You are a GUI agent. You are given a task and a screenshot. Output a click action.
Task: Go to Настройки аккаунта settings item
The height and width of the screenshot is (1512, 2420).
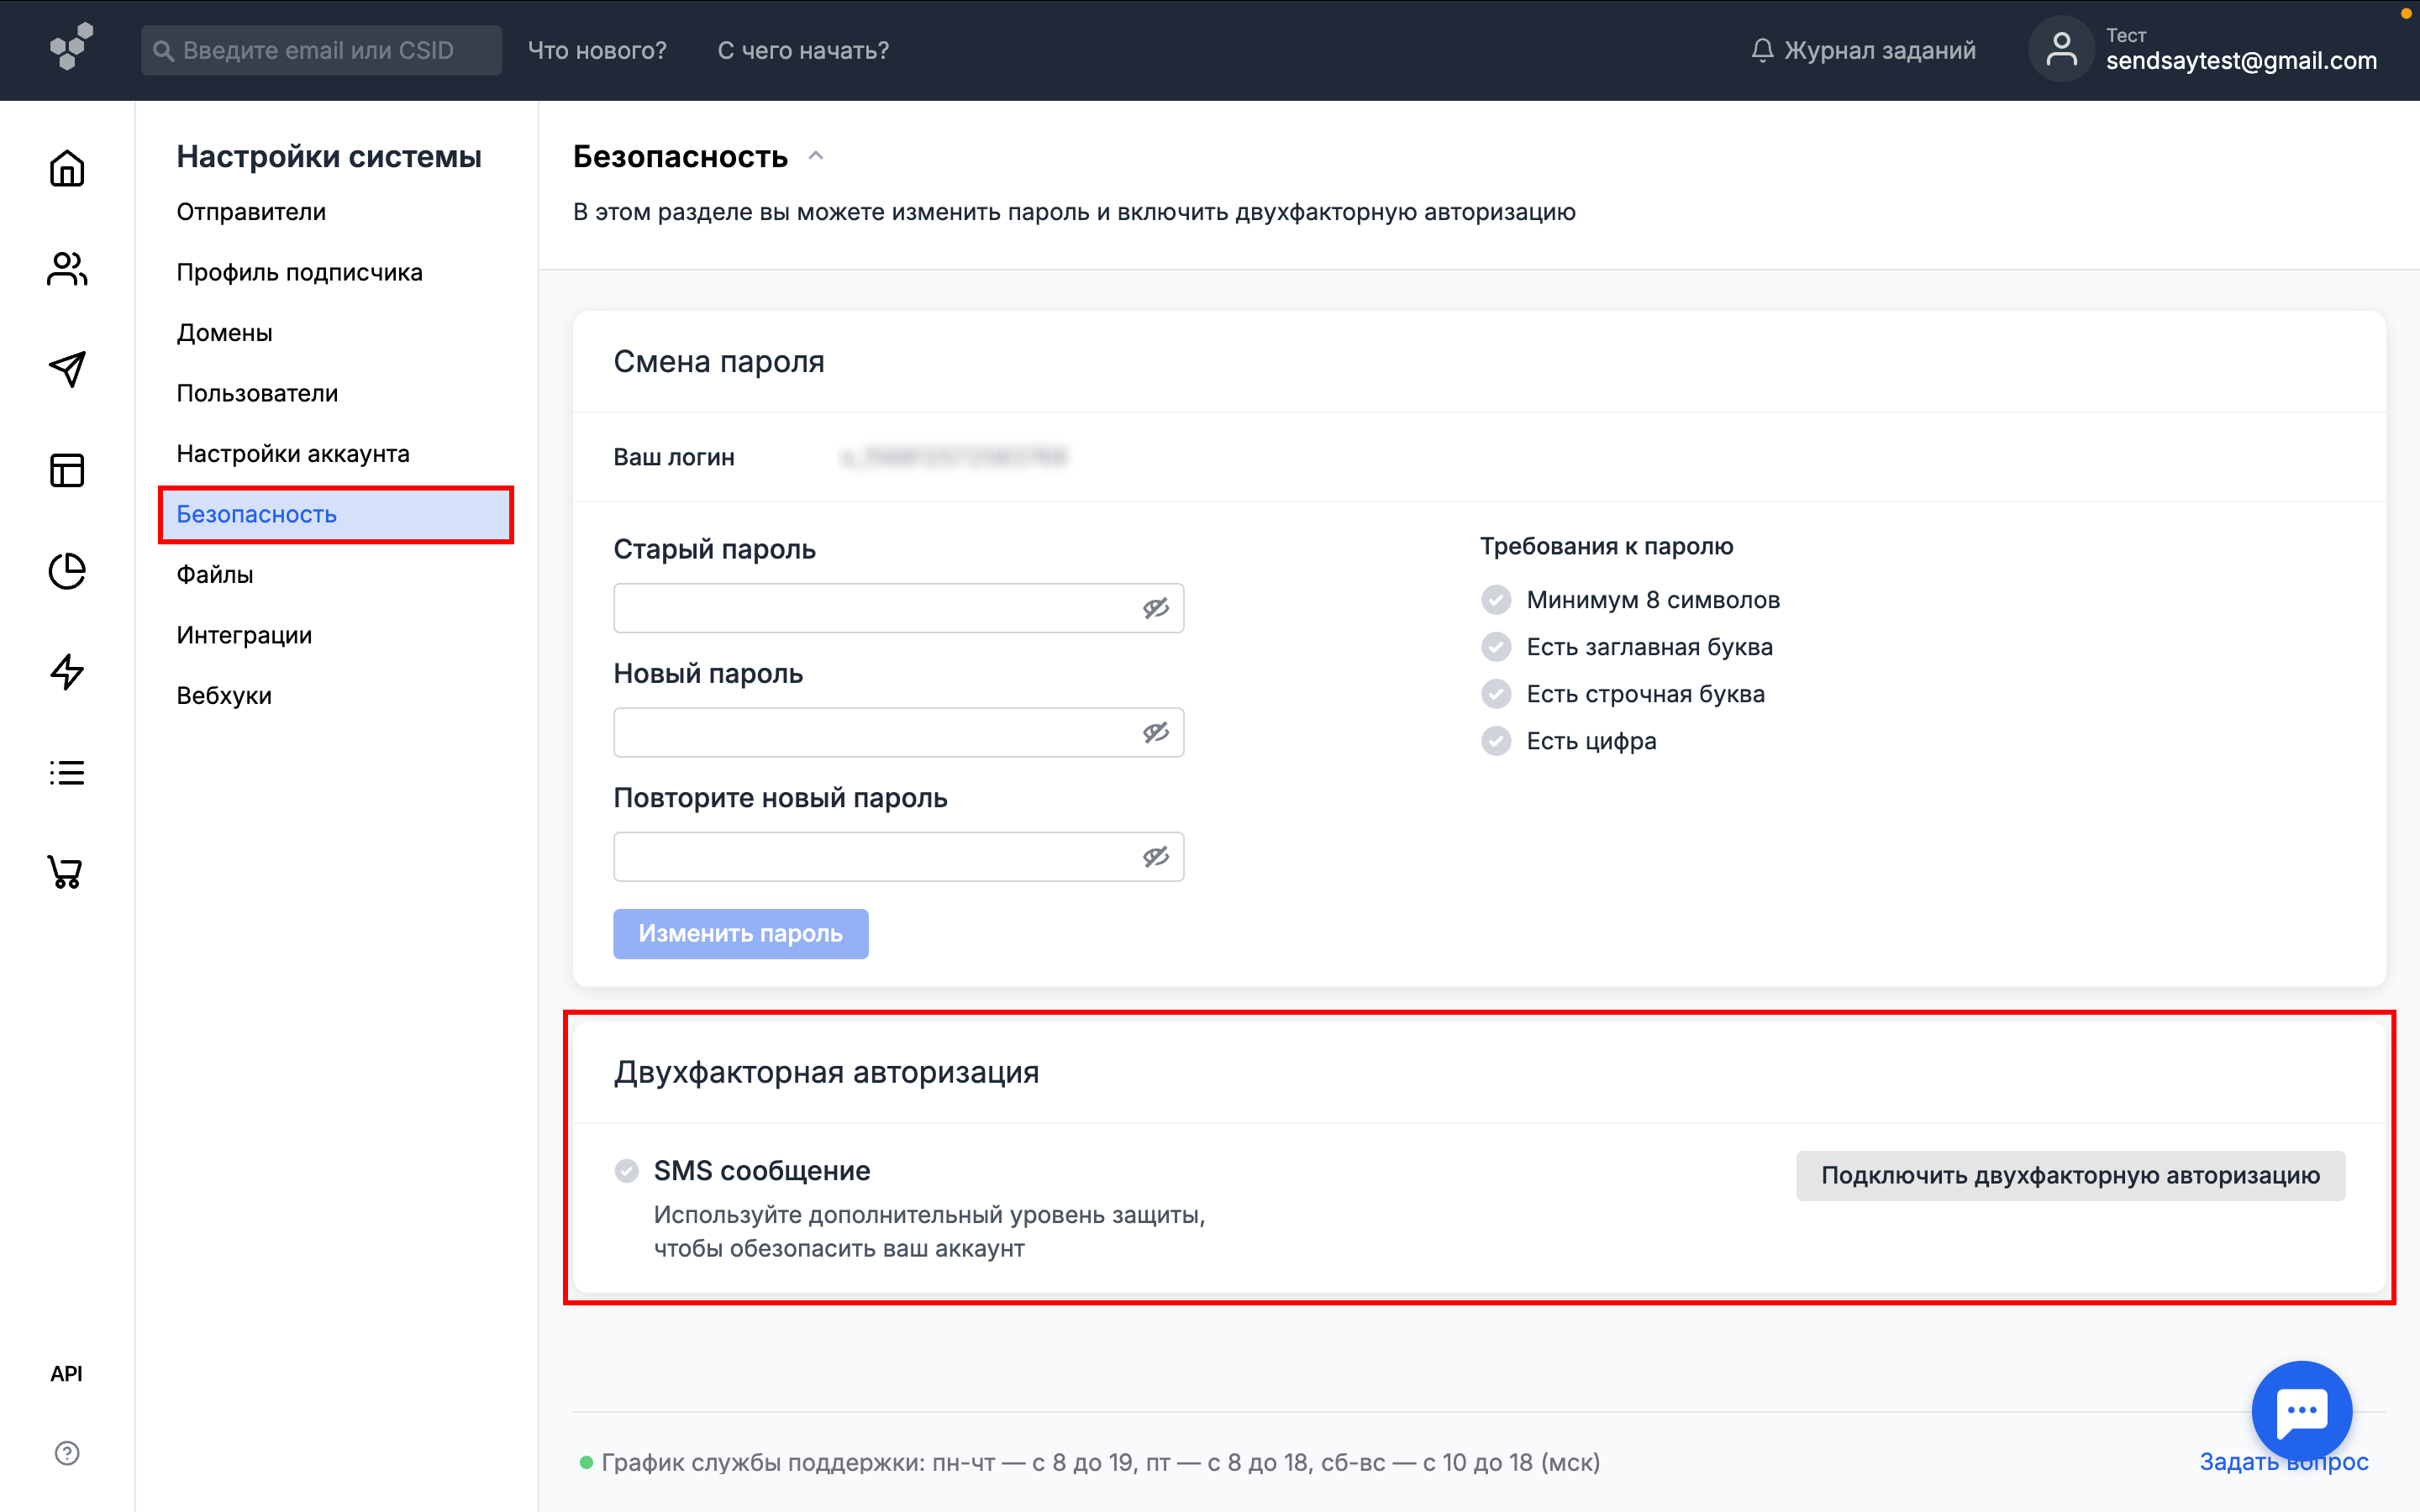(293, 453)
